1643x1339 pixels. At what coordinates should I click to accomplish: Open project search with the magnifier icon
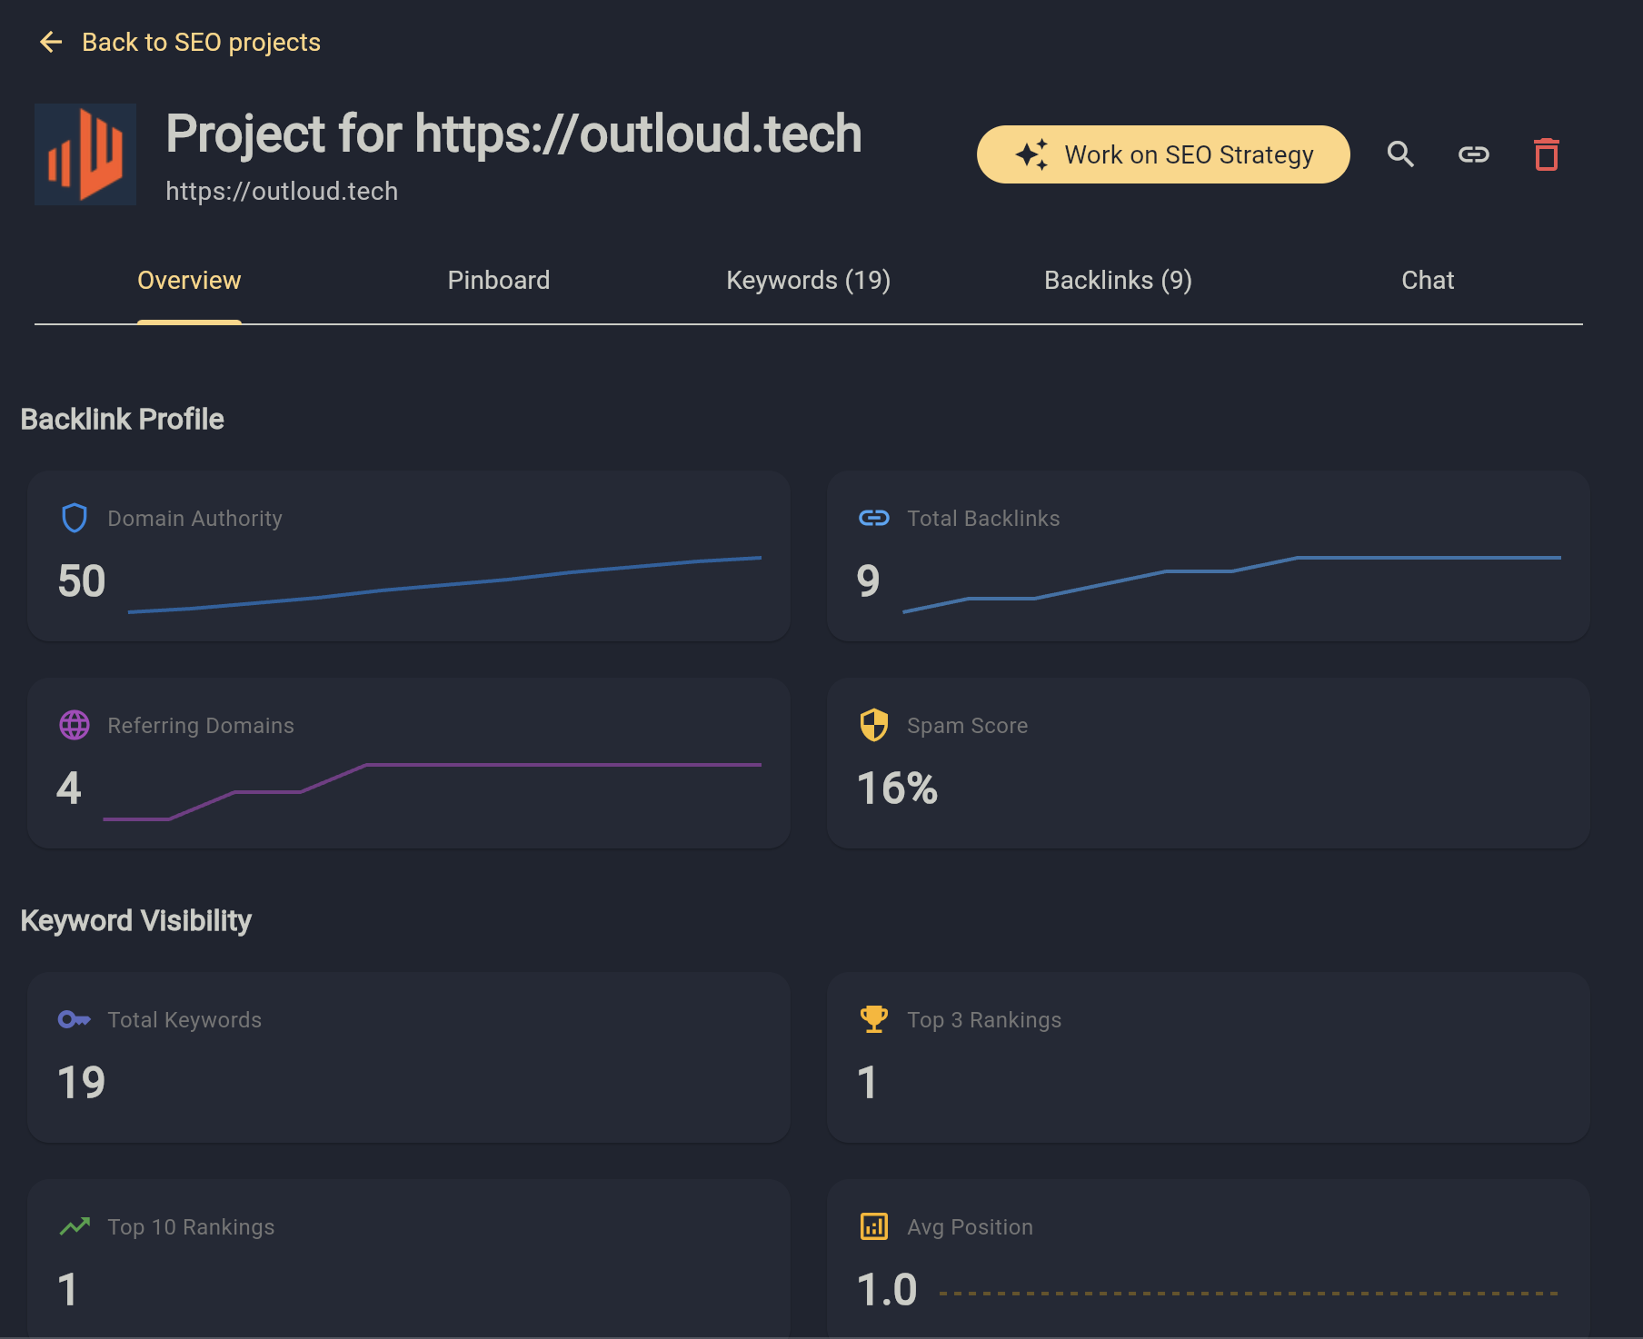pyautogui.click(x=1400, y=154)
